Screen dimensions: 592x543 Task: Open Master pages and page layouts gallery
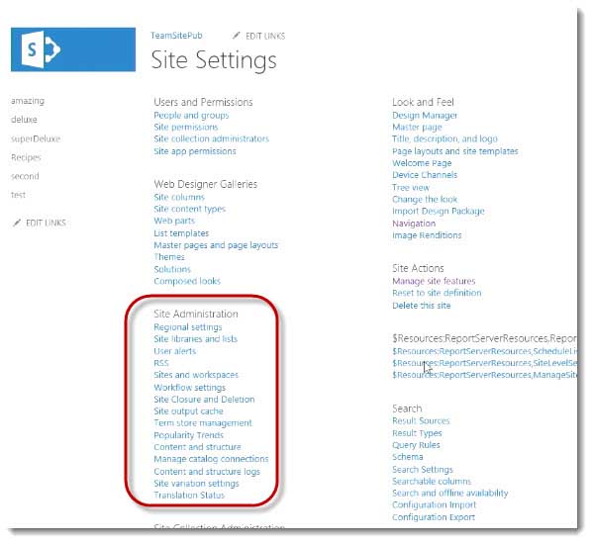[x=216, y=245]
